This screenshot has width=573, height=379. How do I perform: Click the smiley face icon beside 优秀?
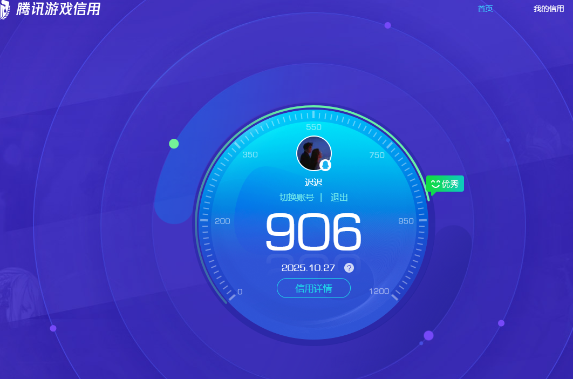coord(435,184)
